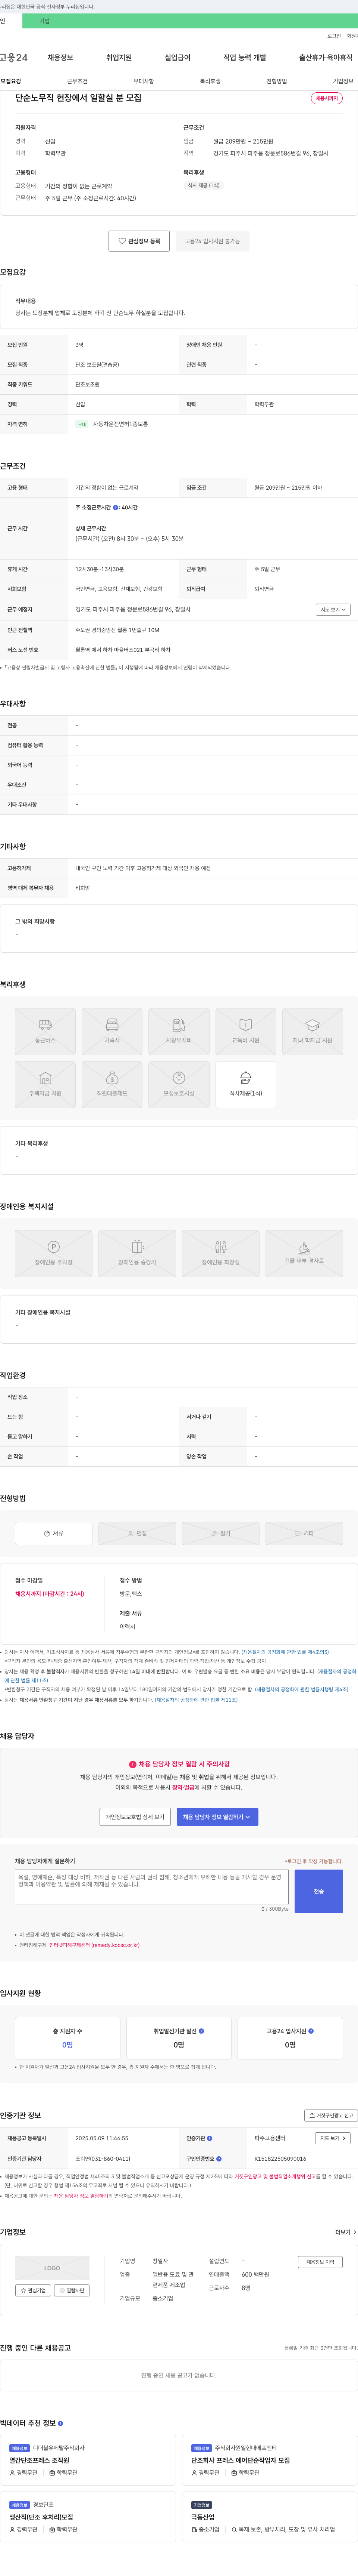Click the 전송 submit button
Screen dimensions: 358x2576
pyautogui.click(x=318, y=1891)
